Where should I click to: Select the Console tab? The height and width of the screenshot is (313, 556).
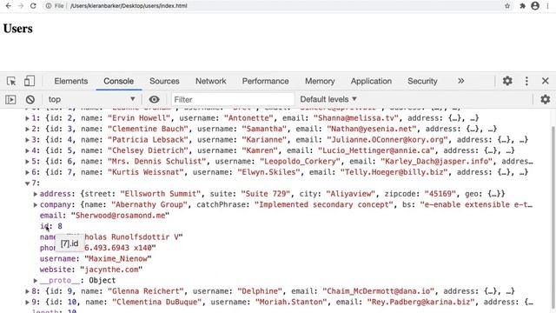click(118, 81)
